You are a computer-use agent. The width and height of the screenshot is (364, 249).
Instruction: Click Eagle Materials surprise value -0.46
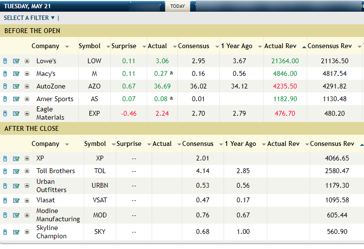(x=129, y=113)
